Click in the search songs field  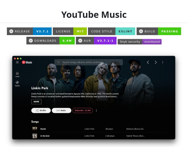point(89,62)
